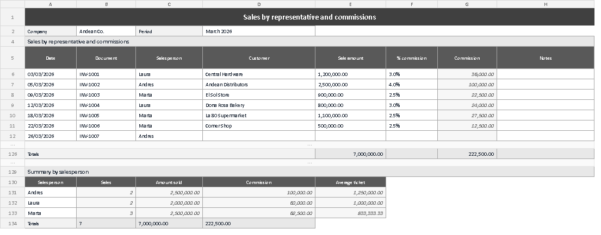Select customer cell 'Corner Shop'
This screenshot has width=601, height=235.
(x=259, y=126)
